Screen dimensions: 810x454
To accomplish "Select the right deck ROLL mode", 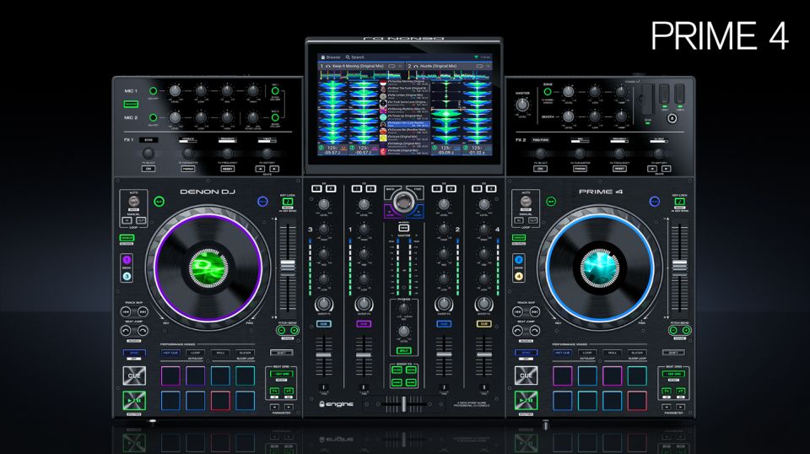I will click(613, 353).
